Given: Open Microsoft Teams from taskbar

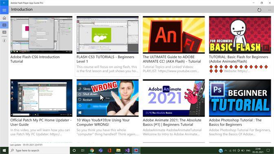Looking at the screenshot, I should (x=101, y=150).
